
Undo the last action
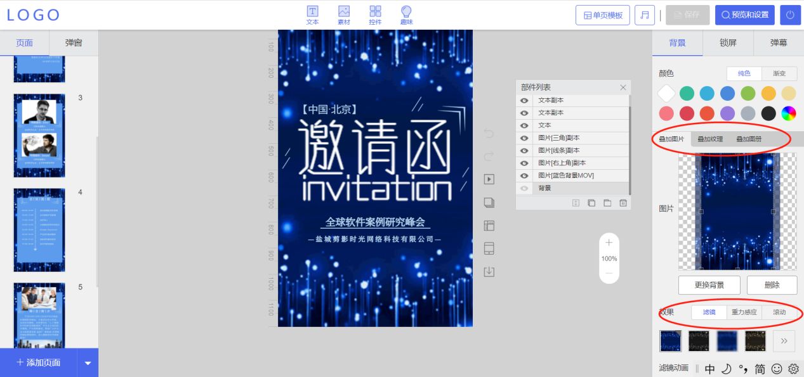click(x=489, y=133)
